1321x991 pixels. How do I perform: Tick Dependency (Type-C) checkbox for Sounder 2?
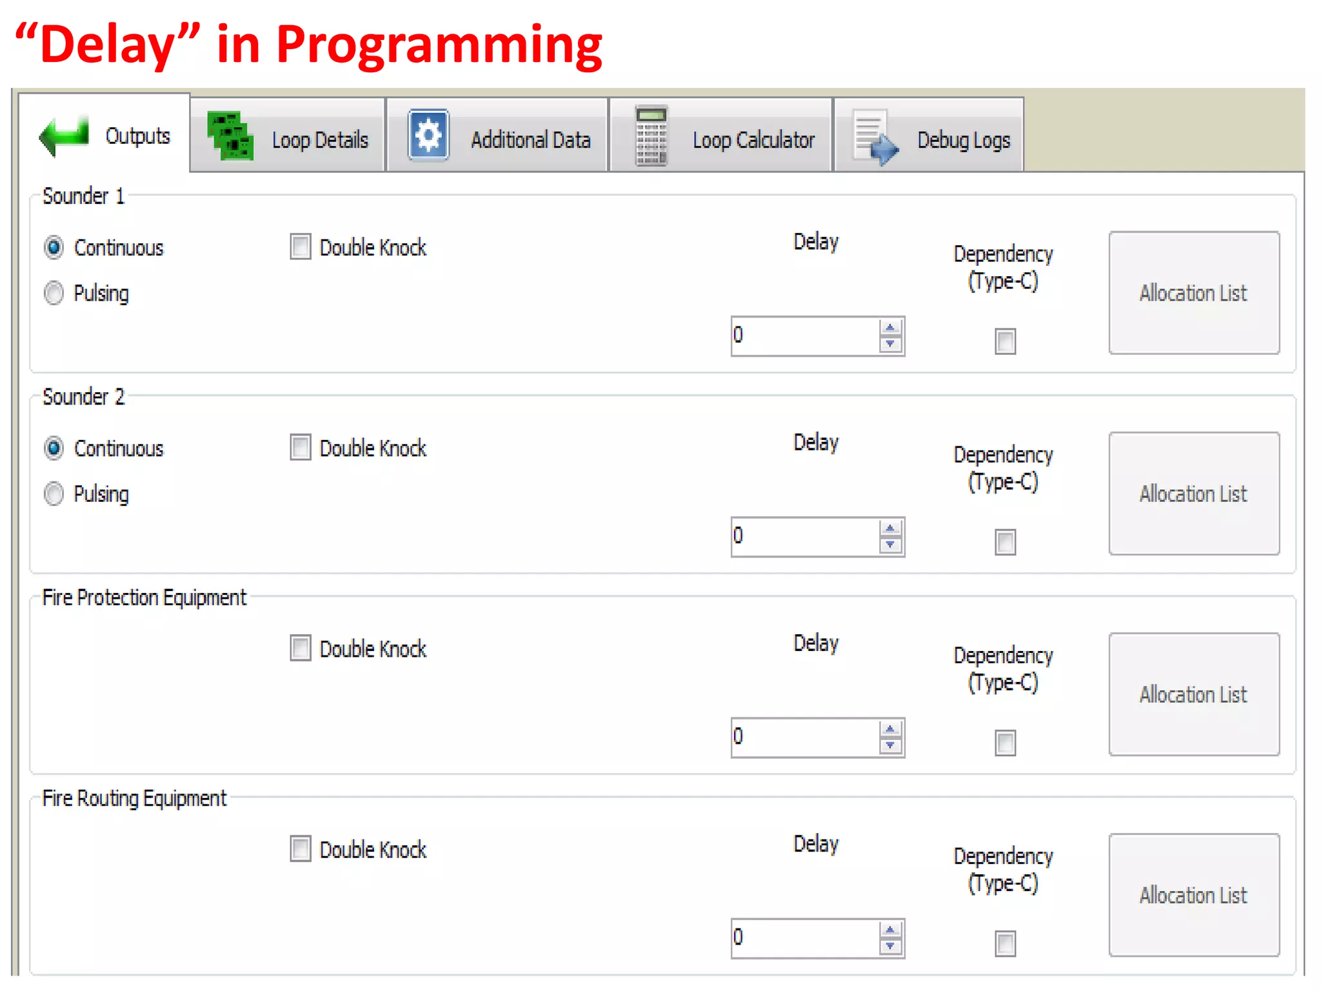pyautogui.click(x=1006, y=542)
